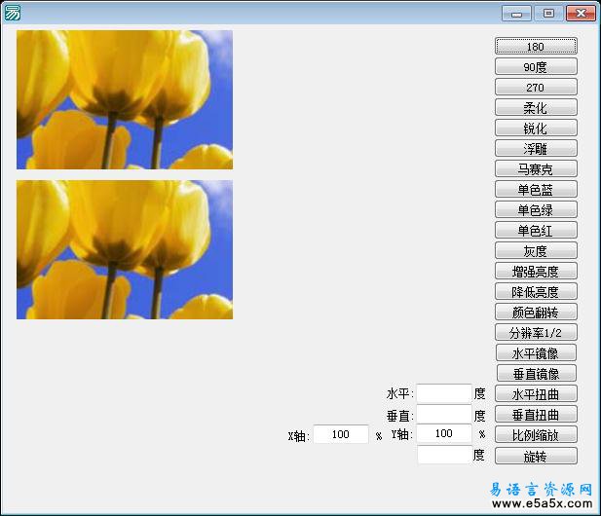Screen dimensions: 601x516
Task: Select the Y轴 percentage input field
Action: tap(444, 434)
